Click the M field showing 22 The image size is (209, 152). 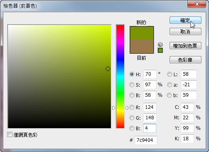(187, 118)
